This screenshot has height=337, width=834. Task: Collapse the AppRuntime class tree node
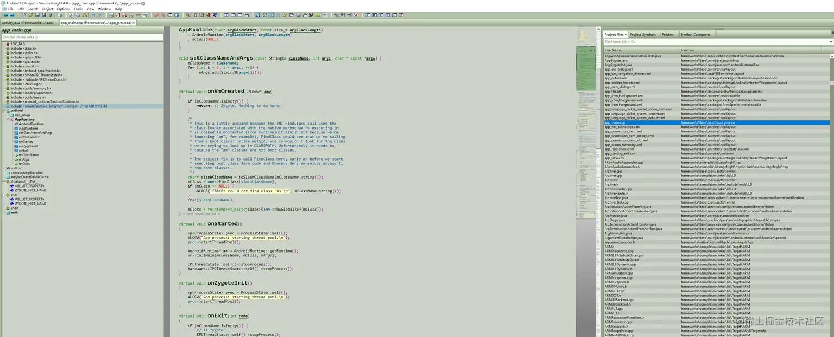point(8,119)
